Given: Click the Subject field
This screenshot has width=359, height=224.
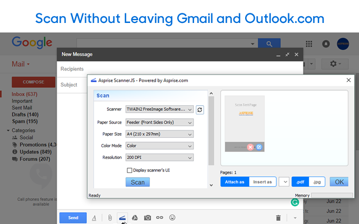Looking at the screenshot, I should pos(72,85).
